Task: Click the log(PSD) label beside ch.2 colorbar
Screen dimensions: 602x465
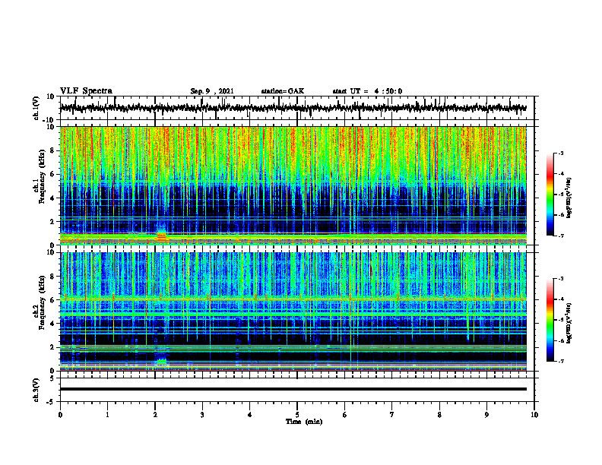Action: point(569,323)
